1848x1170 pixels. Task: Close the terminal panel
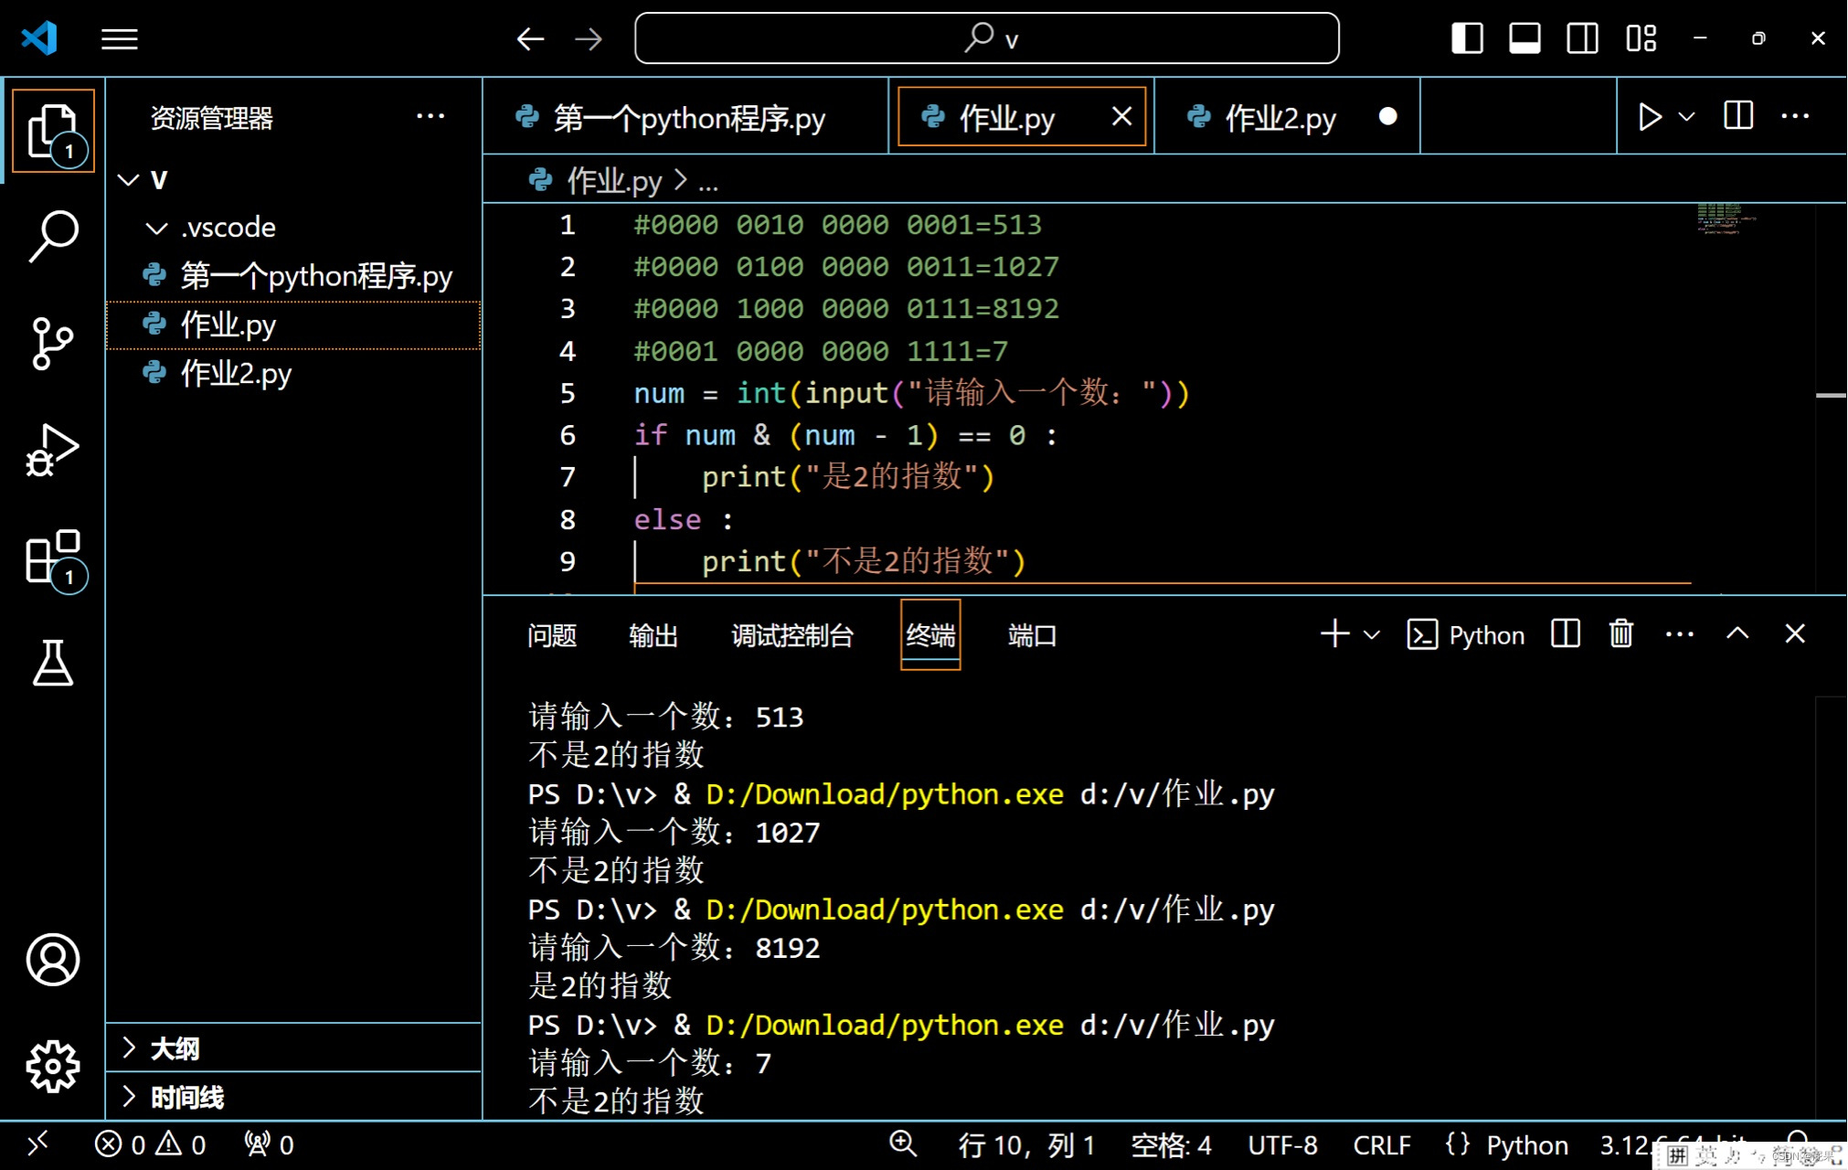pyautogui.click(x=1795, y=633)
